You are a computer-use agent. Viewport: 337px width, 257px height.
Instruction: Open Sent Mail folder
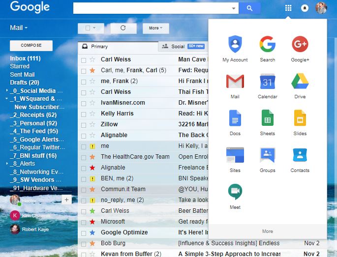click(22, 75)
